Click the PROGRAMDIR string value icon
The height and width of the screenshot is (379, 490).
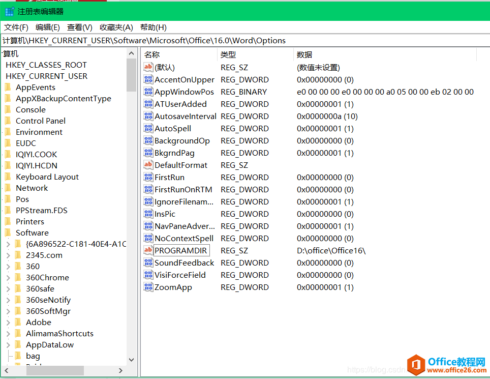(x=147, y=250)
